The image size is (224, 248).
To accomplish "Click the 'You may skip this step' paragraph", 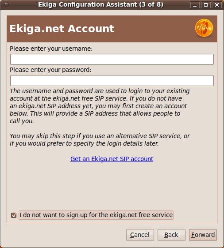I will tap(100, 139).
